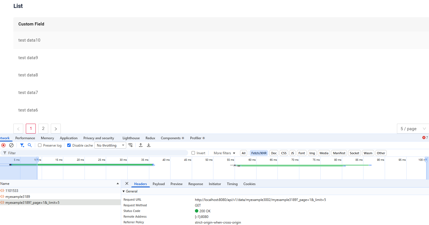Stop recording network log
429x225 pixels.
click(3, 145)
